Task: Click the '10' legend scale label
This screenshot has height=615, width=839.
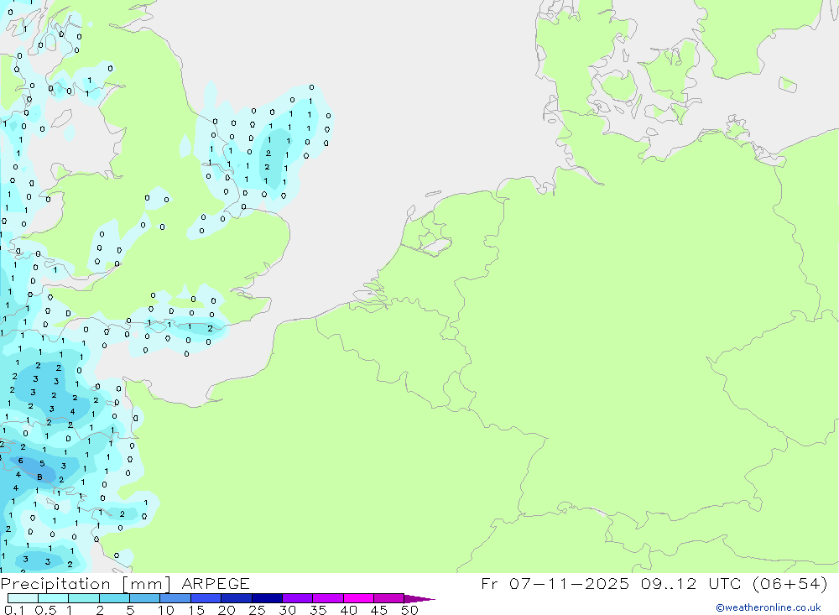Action: tap(166, 610)
